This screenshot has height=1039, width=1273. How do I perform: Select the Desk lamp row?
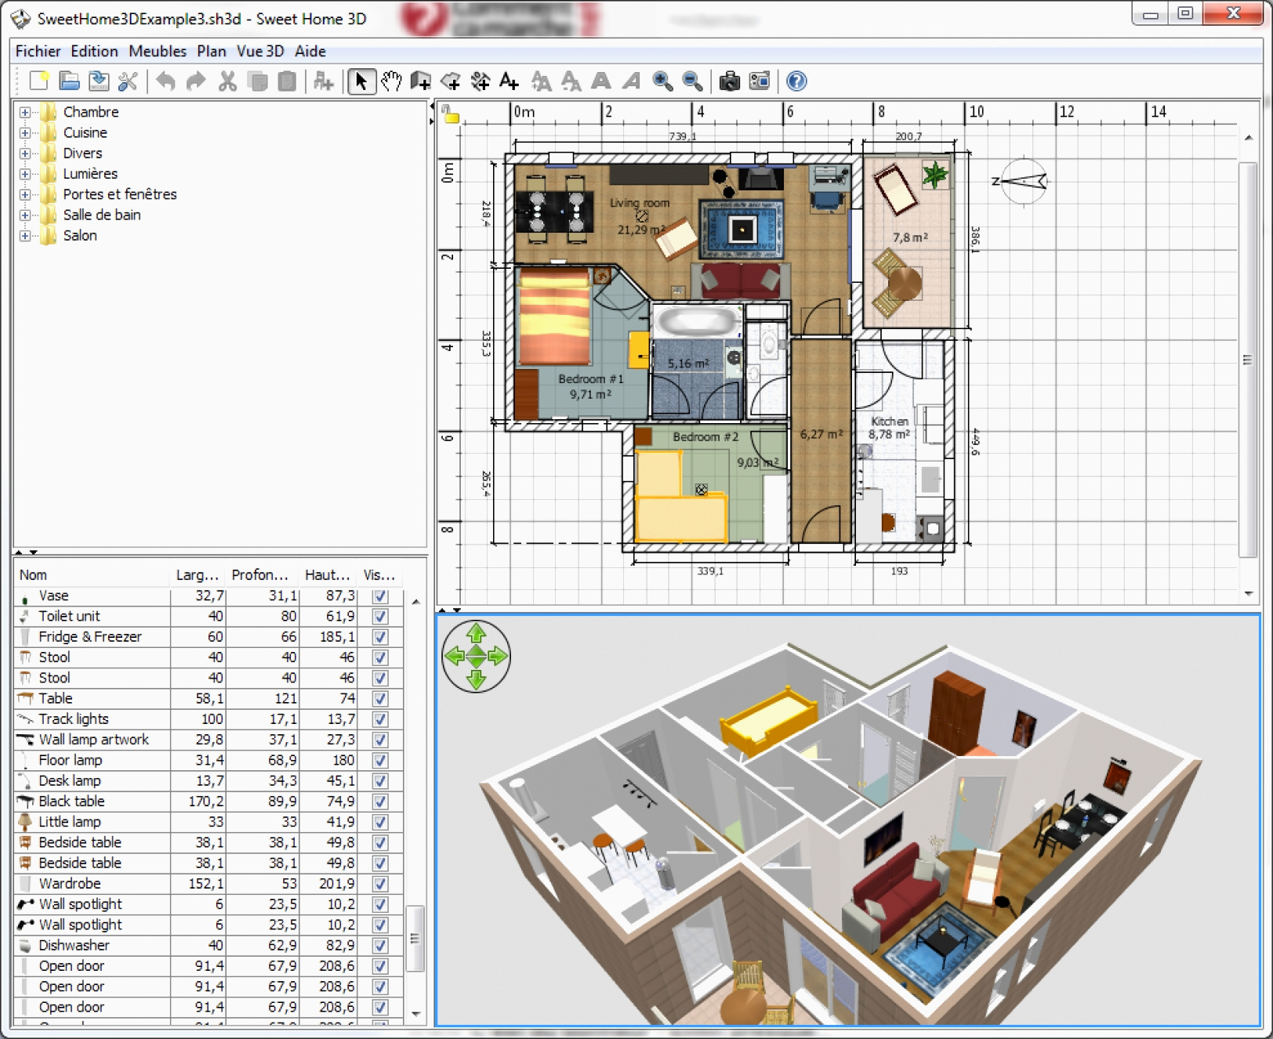tap(208, 781)
